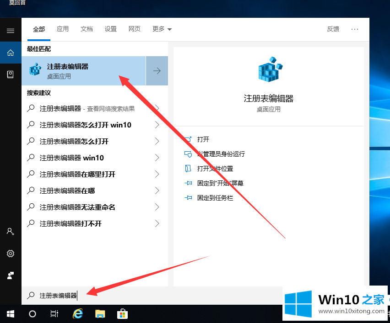The height and width of the screenshot is (323, 390).
Task: Expand the arrow beside the 注册表编辑器 best match
Action: (x=157, y=71)
